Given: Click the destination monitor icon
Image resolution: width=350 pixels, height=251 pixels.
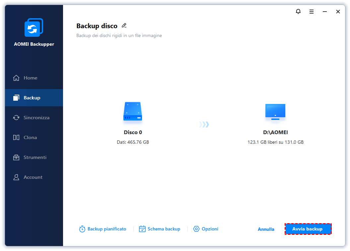Looking at the screenshot, I should (275, 112).
